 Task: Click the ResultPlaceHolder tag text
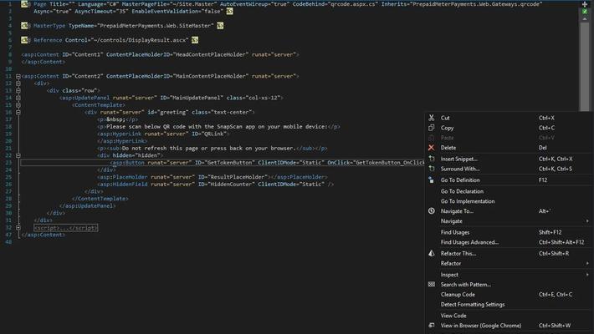click(213, 177)
